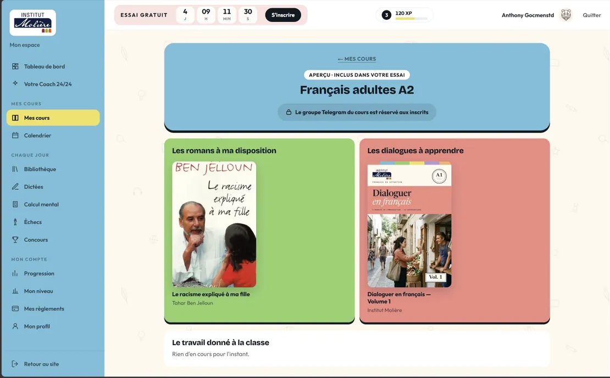Click the days counter showing 4 J
Screen dimensions: 610x378
(185, 15)
